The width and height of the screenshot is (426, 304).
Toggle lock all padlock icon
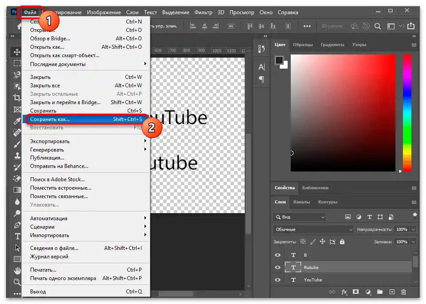click(342, 242)
